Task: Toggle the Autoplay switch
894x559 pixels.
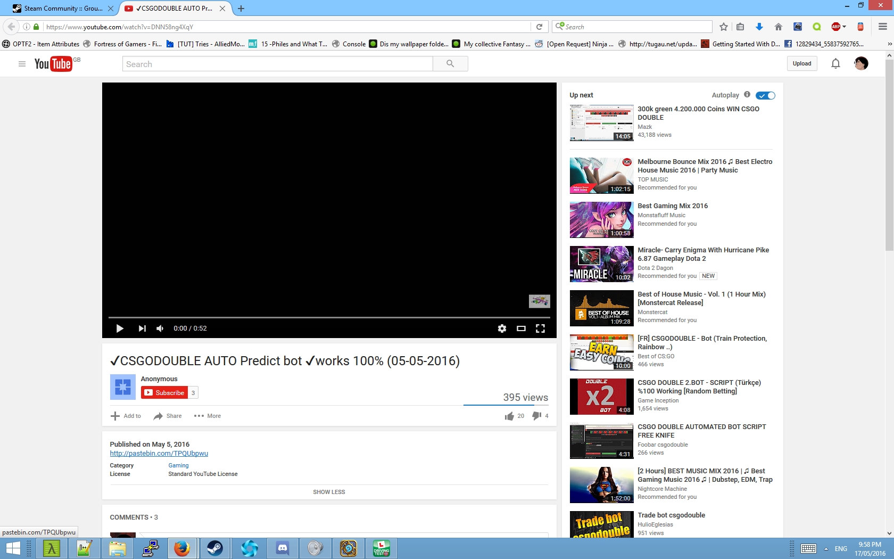Action: click(766, 95)
